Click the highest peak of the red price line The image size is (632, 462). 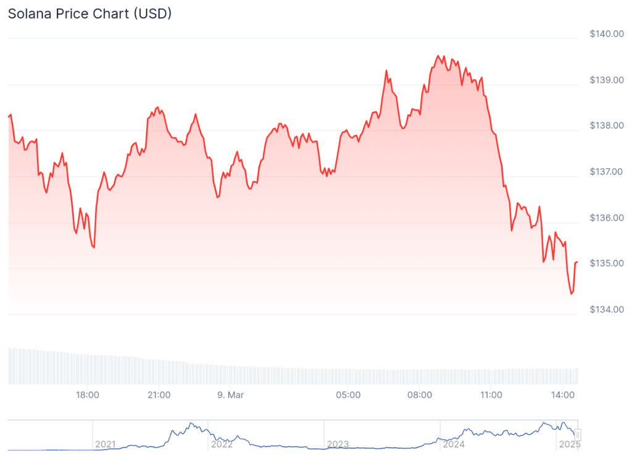pyautogui.click(x=438, y=56)
